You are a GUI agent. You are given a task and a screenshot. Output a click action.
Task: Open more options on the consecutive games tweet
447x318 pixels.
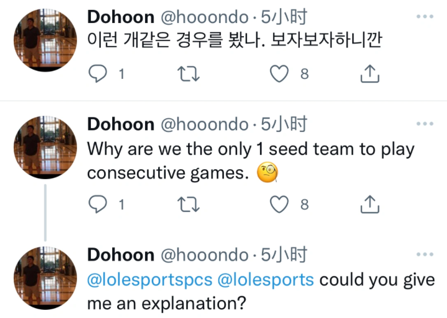pyautogui.click(x=425, y=124)
